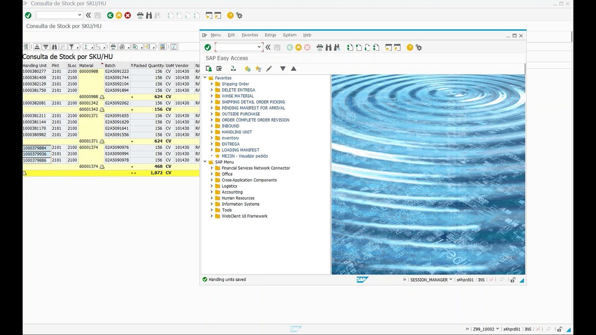596x335 pixels.
Task: Click batch 02A5091223 cell
Action: [117, 72]
